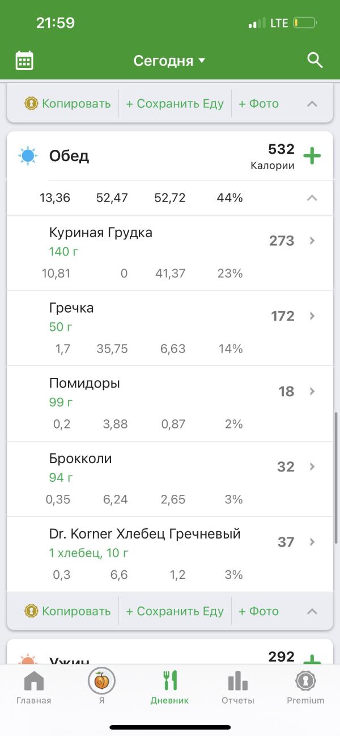Switch to the Дневник diary tab

pos(170,687)
